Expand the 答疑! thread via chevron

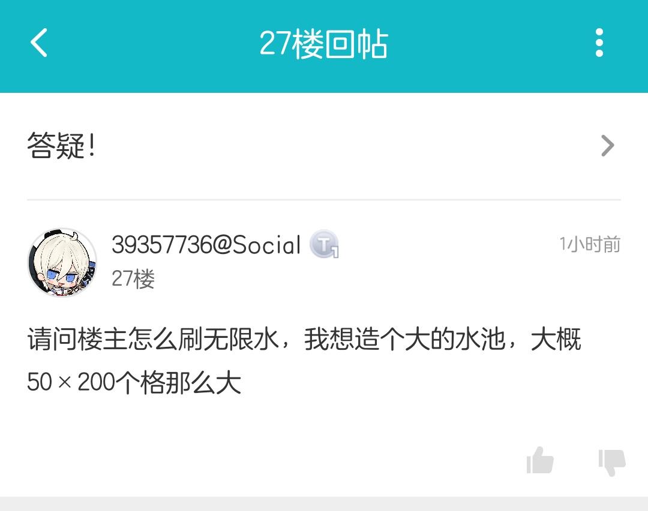click(x=607, y=146)
